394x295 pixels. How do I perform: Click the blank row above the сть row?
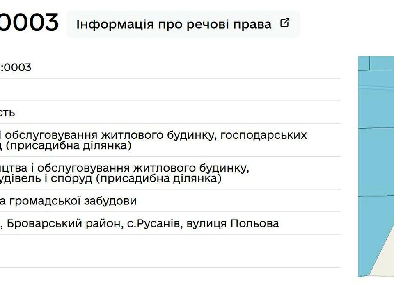pos(170,90)
